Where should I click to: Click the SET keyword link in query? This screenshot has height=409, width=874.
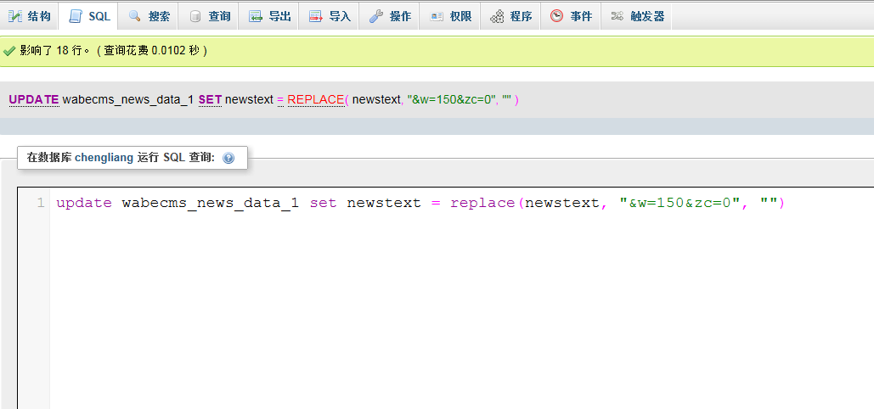[210, 99]
